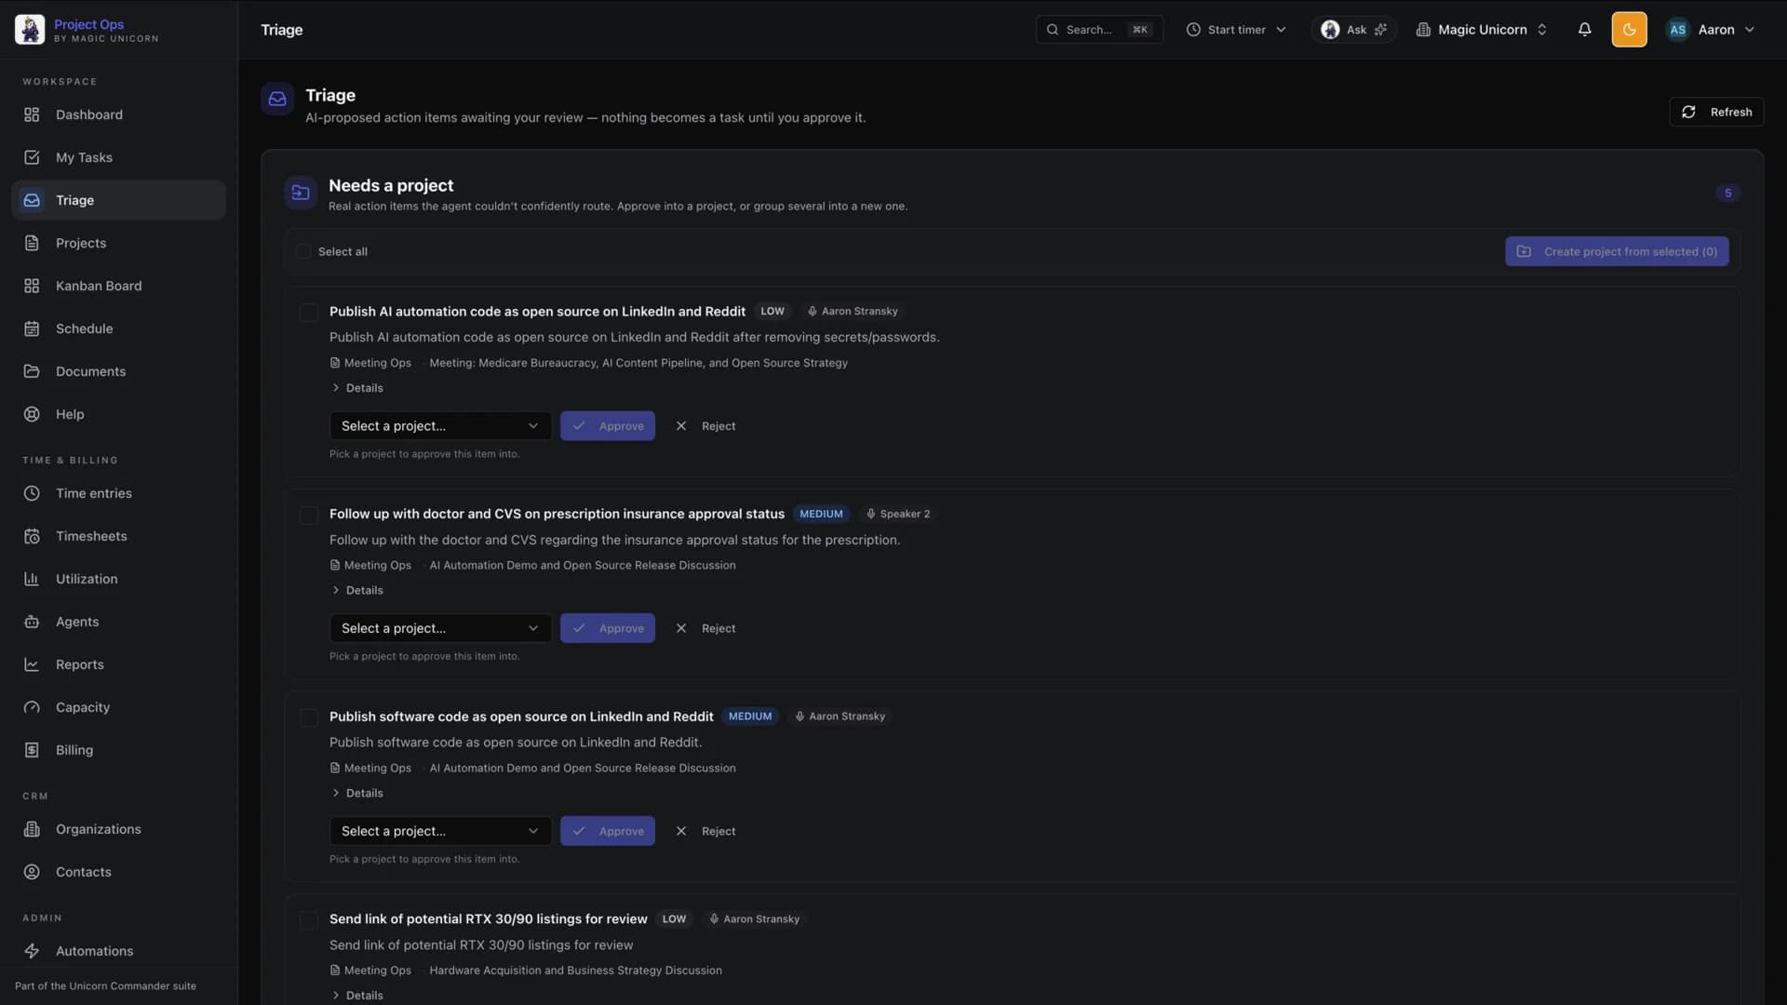Check the Publish AI automation code item

[x=309, y=313]
